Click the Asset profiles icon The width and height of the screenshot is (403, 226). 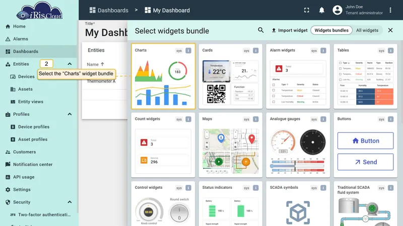click(x=13, y=140)
